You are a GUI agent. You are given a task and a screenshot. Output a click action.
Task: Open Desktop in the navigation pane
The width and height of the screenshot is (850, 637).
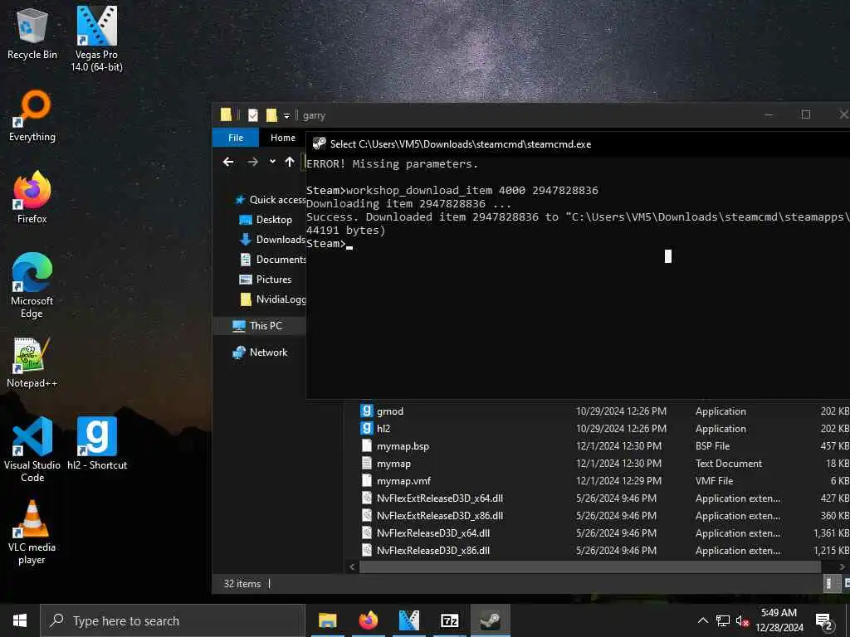pos(266,219)
